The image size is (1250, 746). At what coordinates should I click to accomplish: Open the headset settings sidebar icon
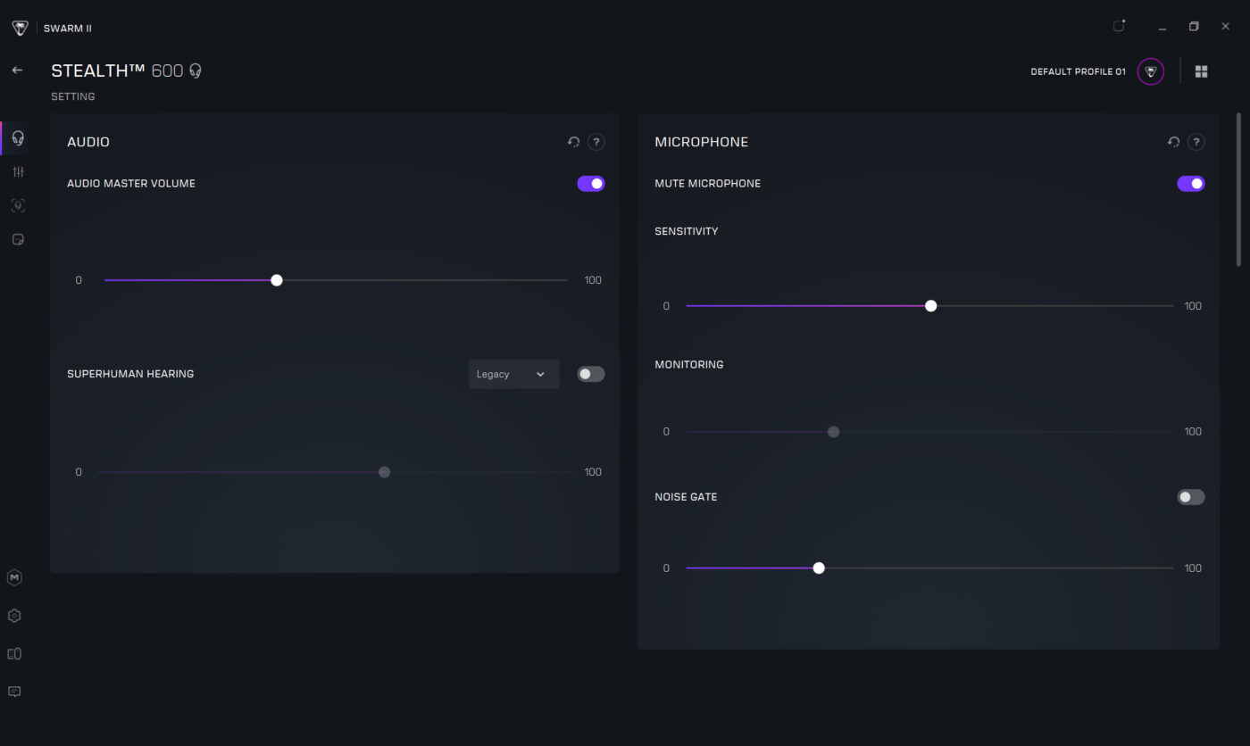pos(17,138)
